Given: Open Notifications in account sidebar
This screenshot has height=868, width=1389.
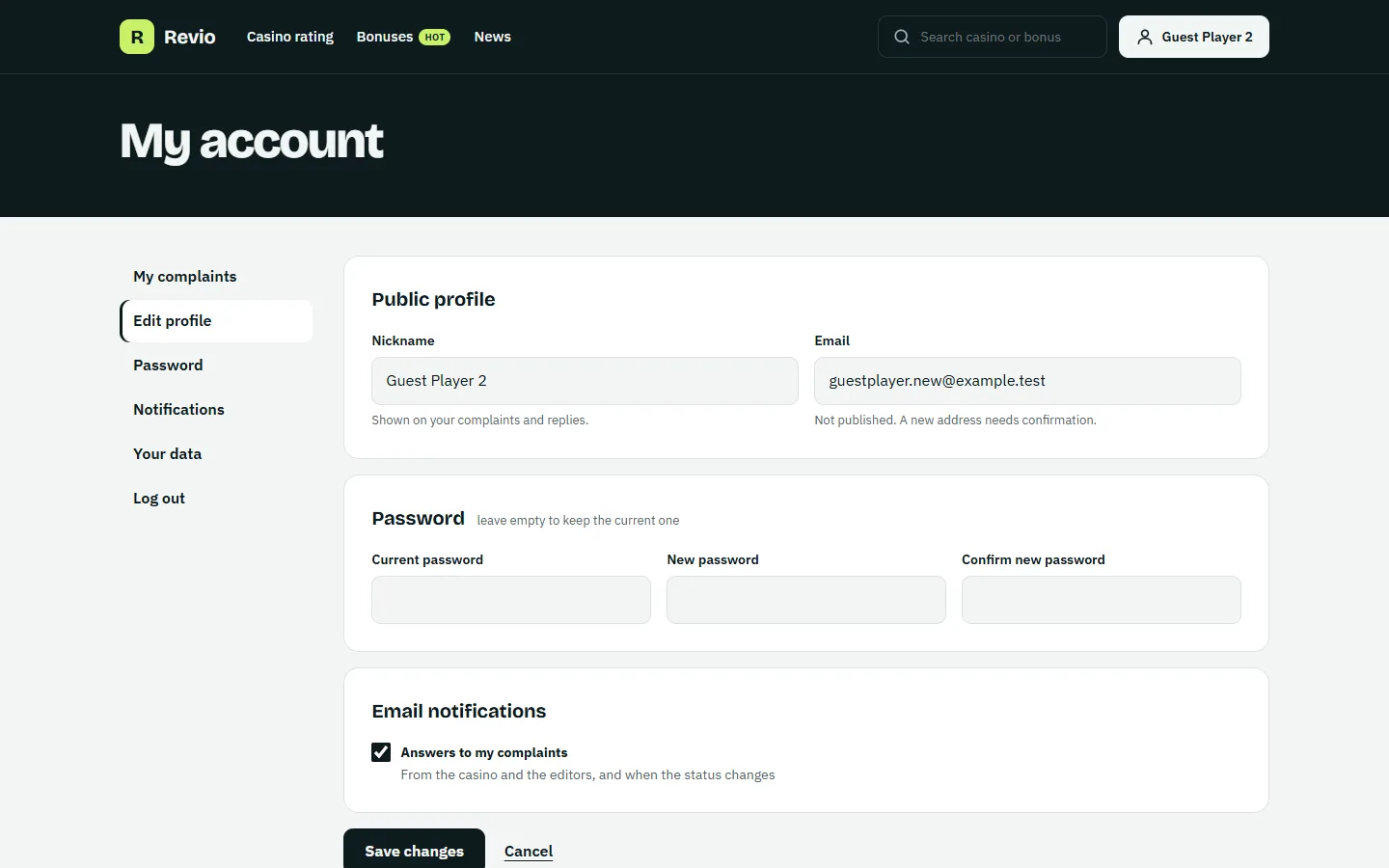Looking at the screenshot, I should 216,410.
